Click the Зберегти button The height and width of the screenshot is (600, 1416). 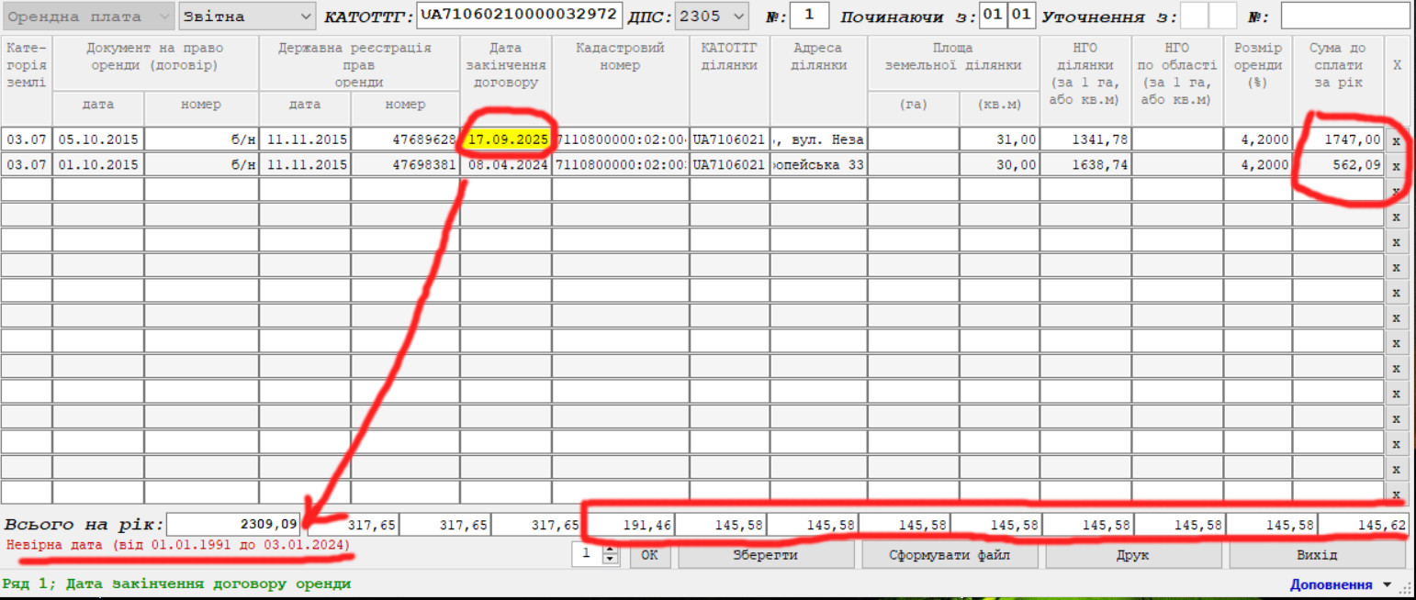click(766, 555)
